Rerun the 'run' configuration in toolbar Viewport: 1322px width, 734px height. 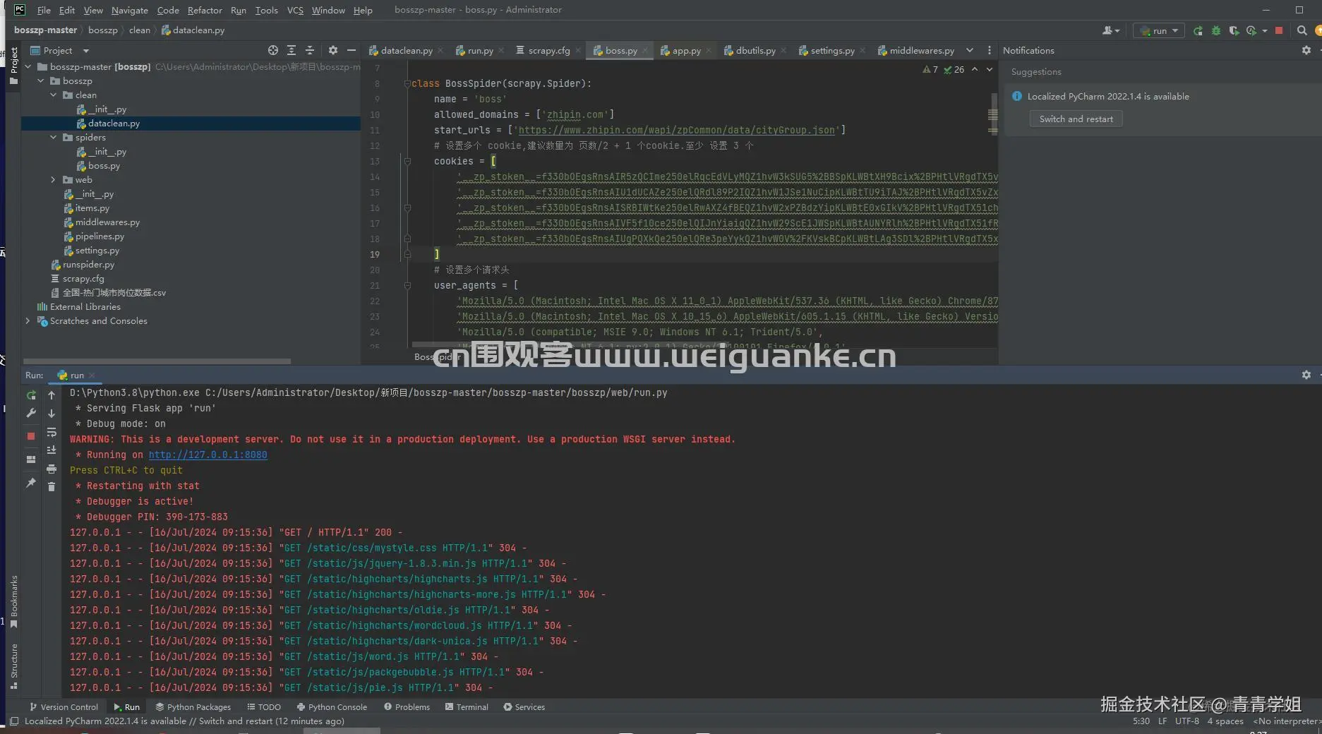[x=1198, y=31]
